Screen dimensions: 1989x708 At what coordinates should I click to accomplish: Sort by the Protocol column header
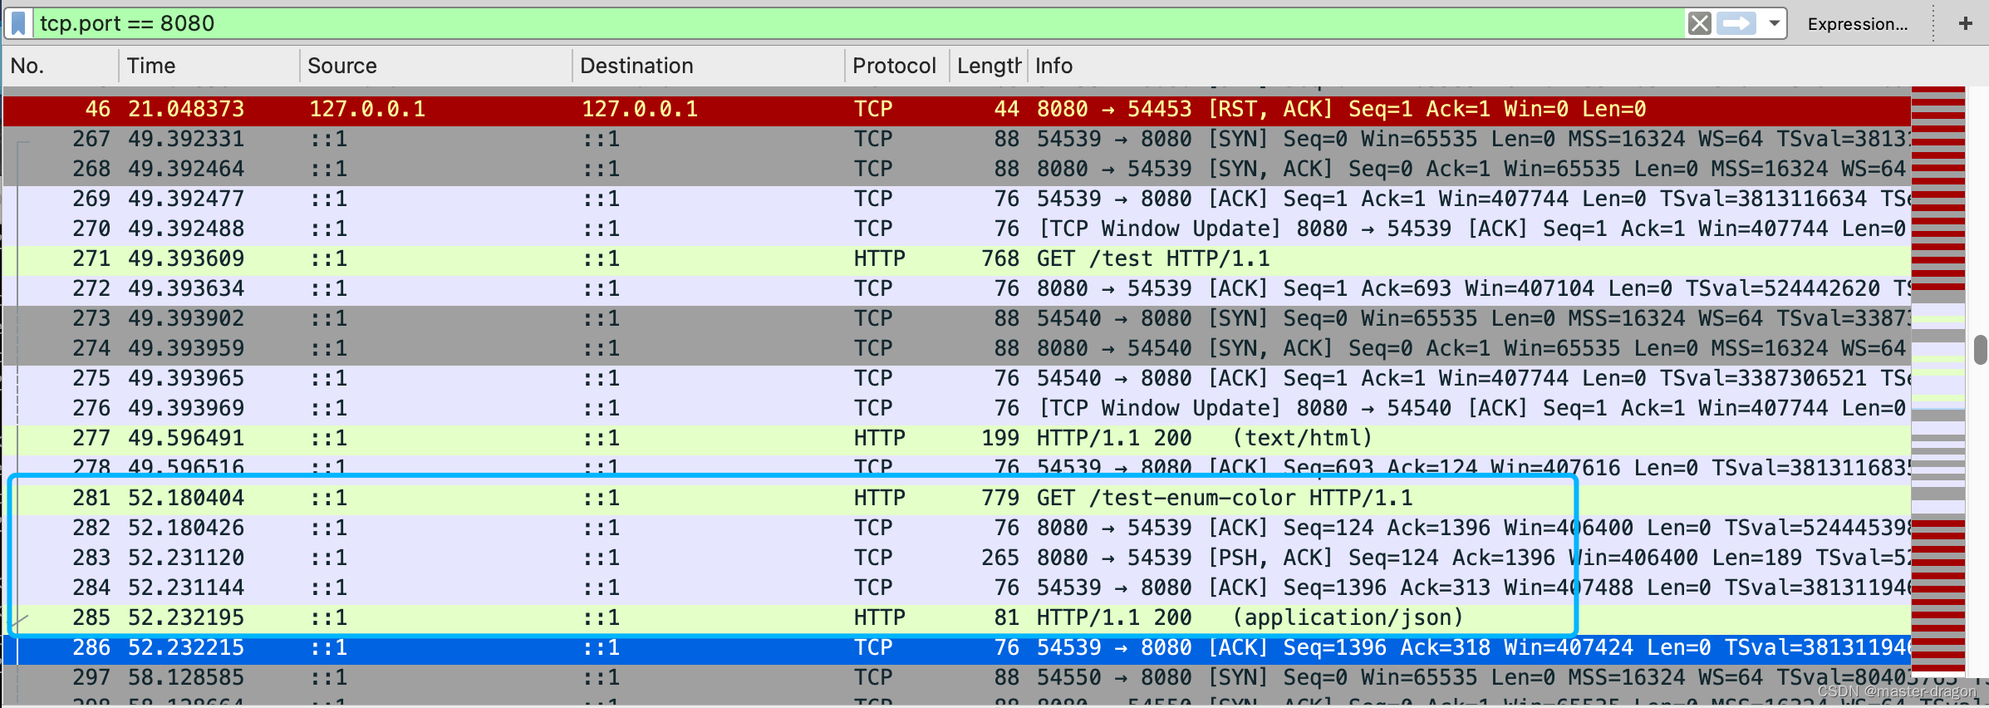click(897, 66)
